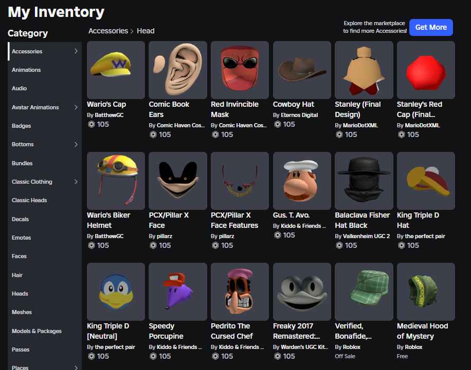Click the Get More button
471x370 pixels.
431,27
